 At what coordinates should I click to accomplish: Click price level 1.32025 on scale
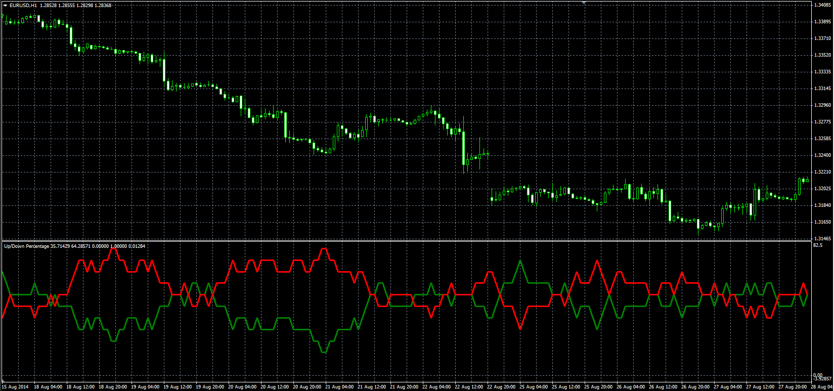(823, 189)
